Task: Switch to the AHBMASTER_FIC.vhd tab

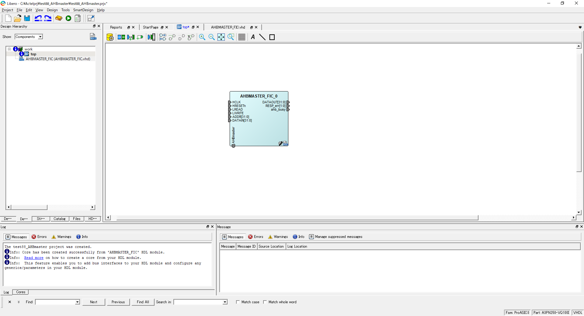Action: click(x=228, y=27)
